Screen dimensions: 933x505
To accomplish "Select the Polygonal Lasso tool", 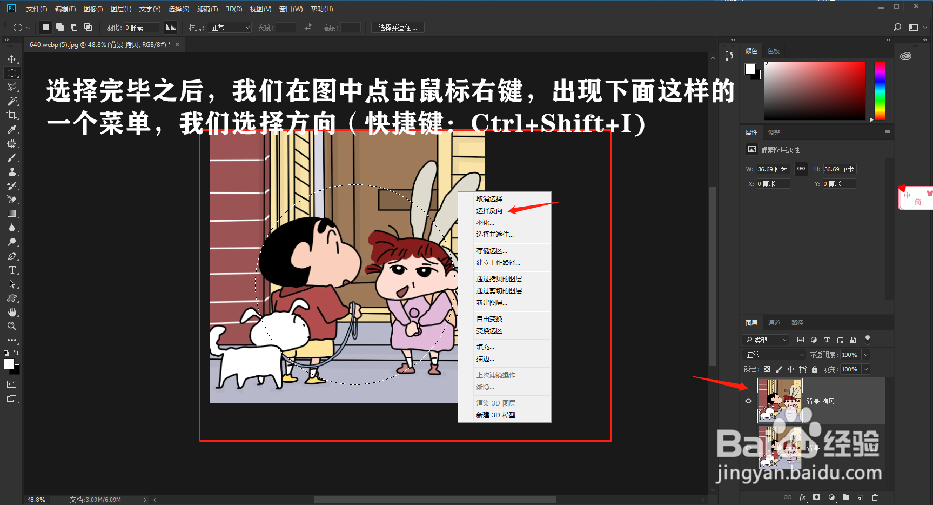I will pos(12,87).
